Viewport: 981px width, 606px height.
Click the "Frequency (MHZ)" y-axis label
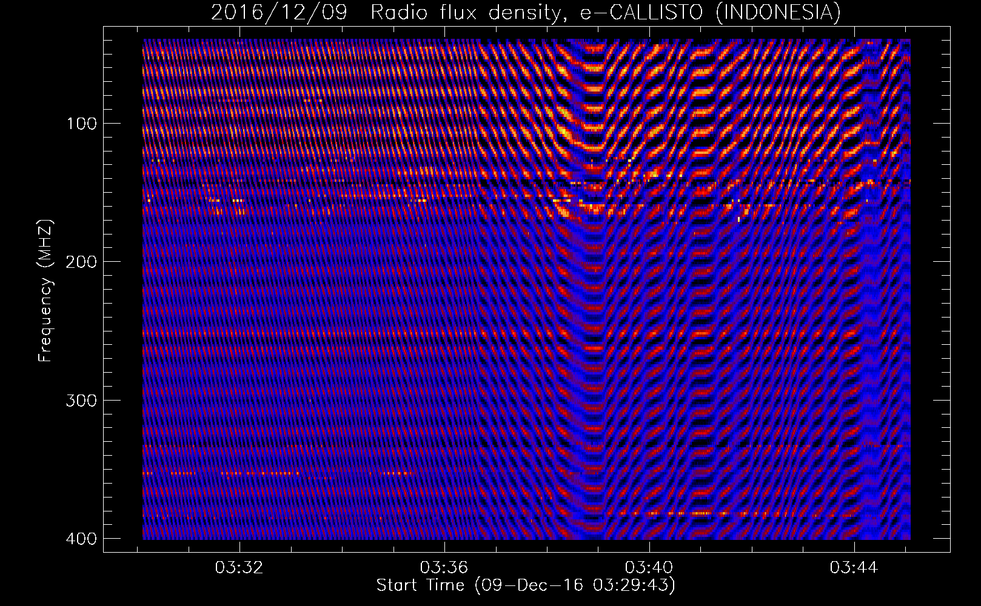[x=46, y=291]
